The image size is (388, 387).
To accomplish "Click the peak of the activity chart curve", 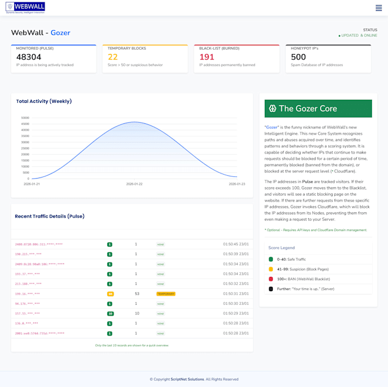I will click(134, 122).
